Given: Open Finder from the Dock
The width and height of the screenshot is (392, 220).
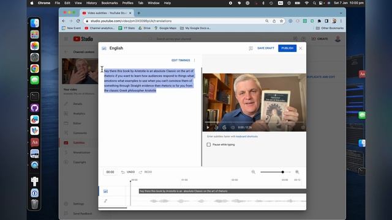Looking at the screenshot, I should pyautogui.click(x=34, y=23).
